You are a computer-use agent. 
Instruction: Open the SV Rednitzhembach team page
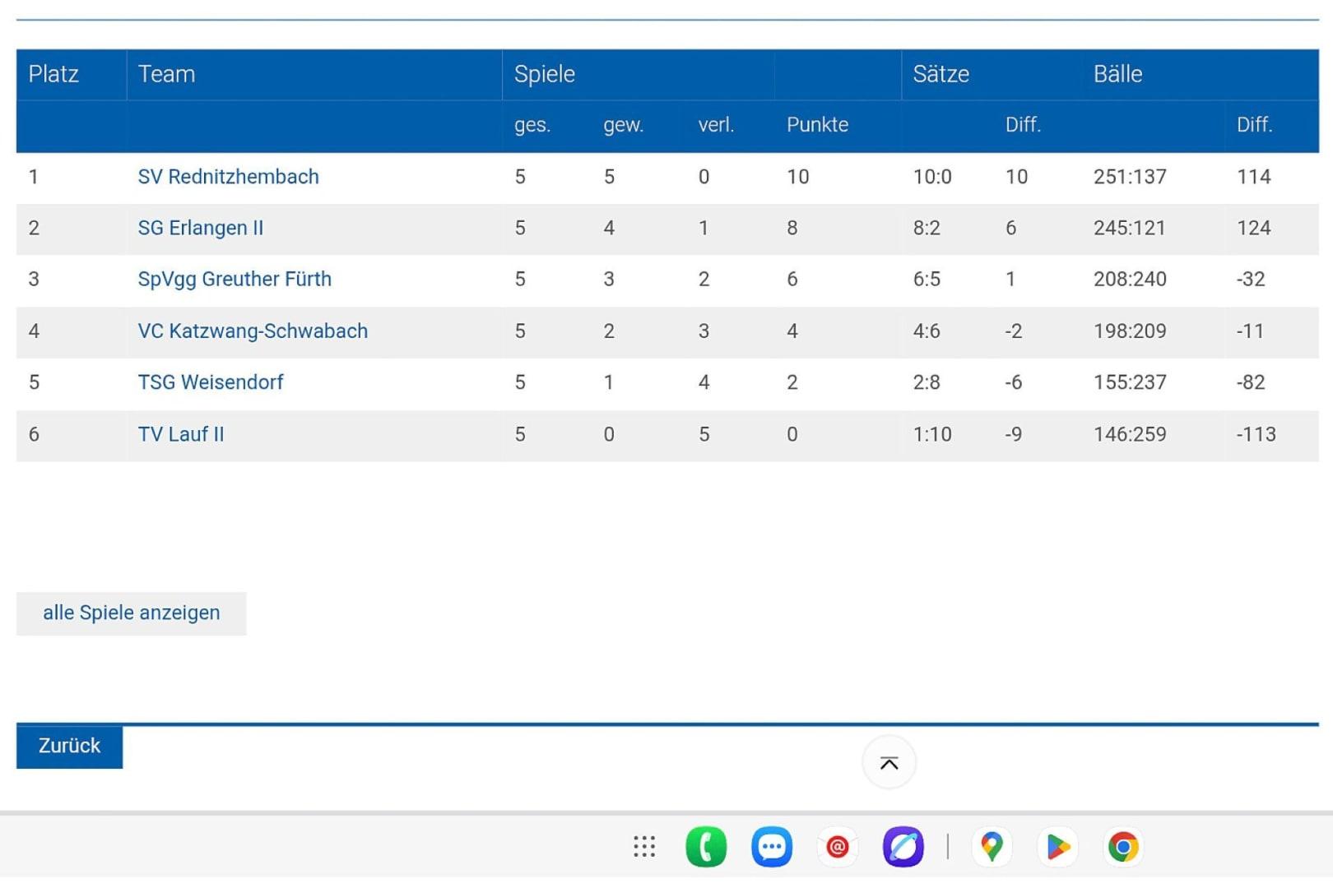228,177
